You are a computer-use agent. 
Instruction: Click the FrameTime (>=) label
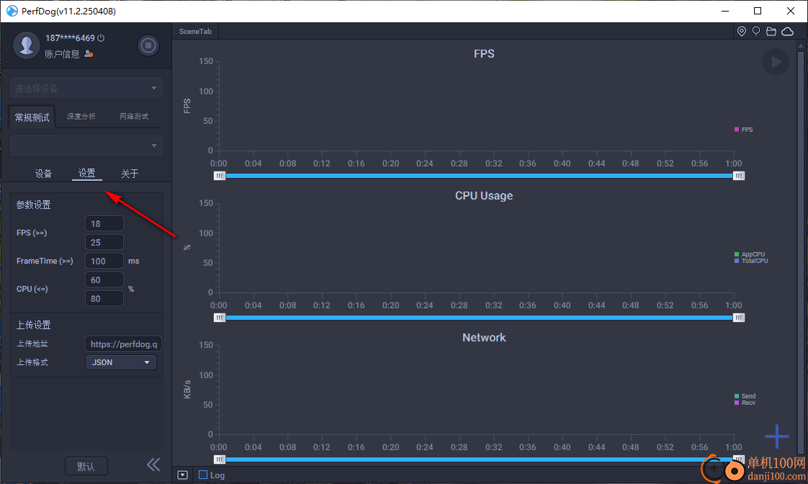coord(45,261)
